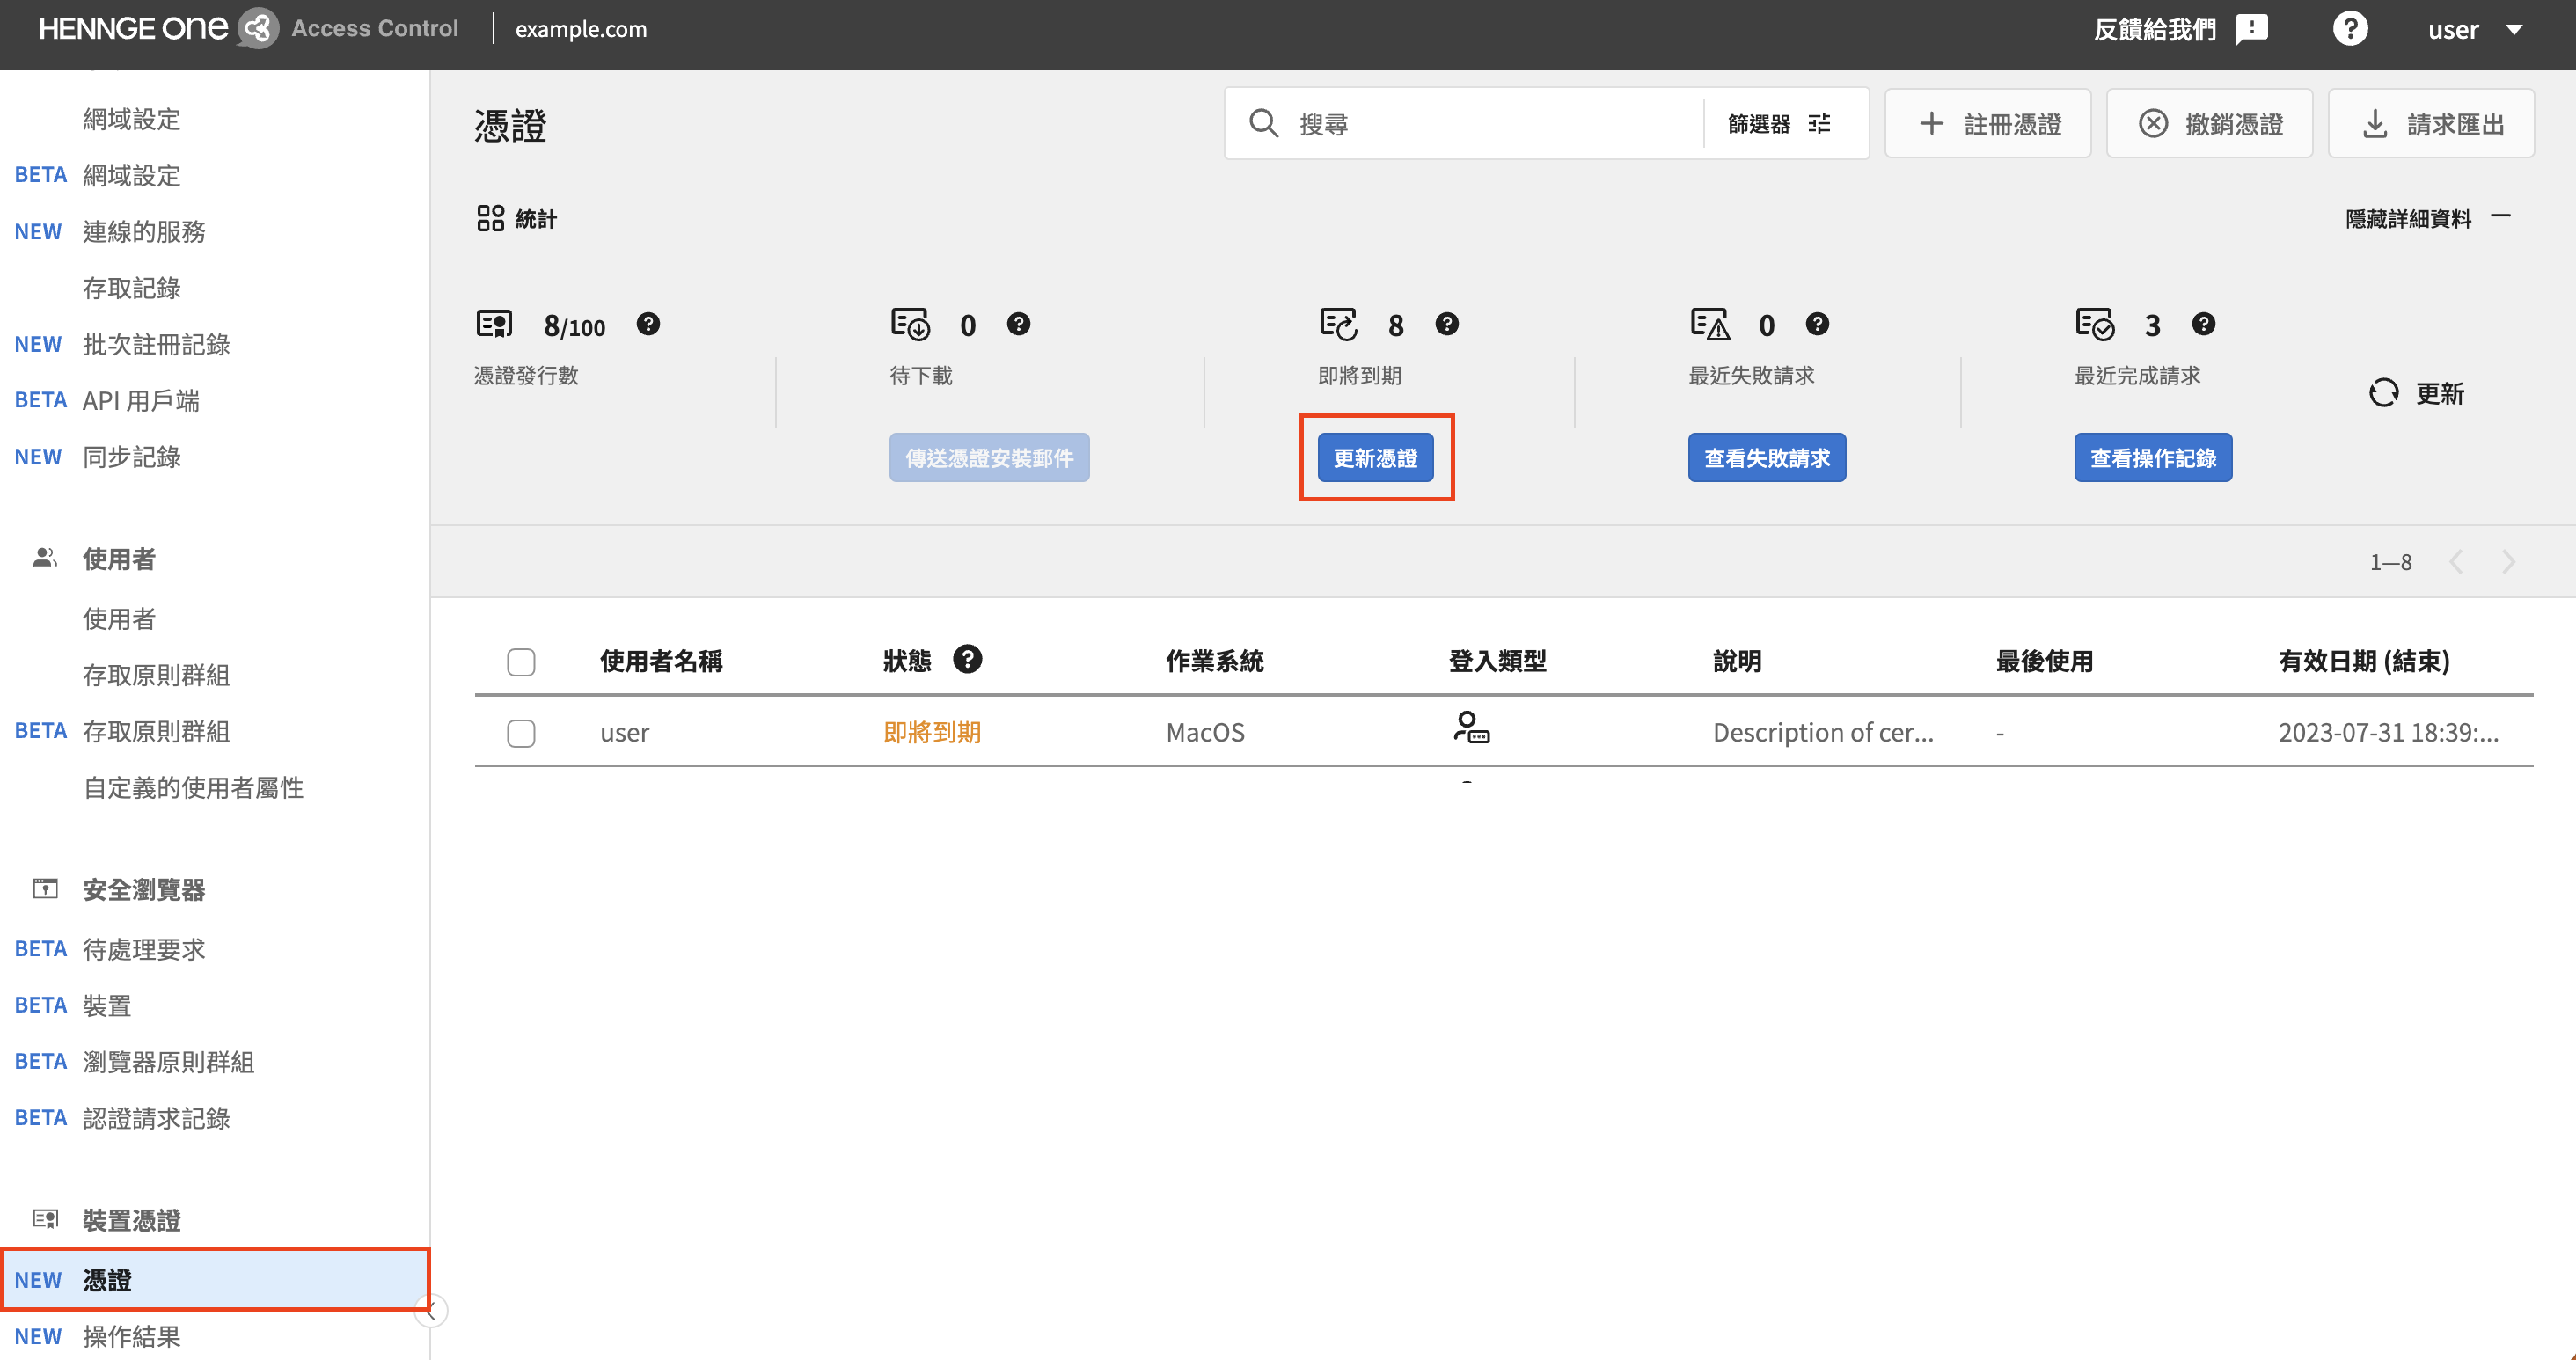Select 憑證 in the sidebar

[x=215, y=1279]
